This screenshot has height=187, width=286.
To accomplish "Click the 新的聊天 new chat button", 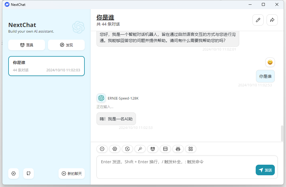I will click(72, 173).
